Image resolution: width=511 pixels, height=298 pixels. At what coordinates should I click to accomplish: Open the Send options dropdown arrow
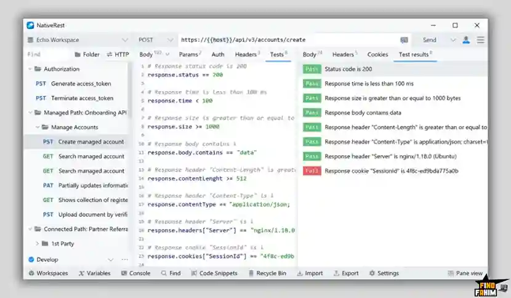pyautogui.click(x=453, y=40)
